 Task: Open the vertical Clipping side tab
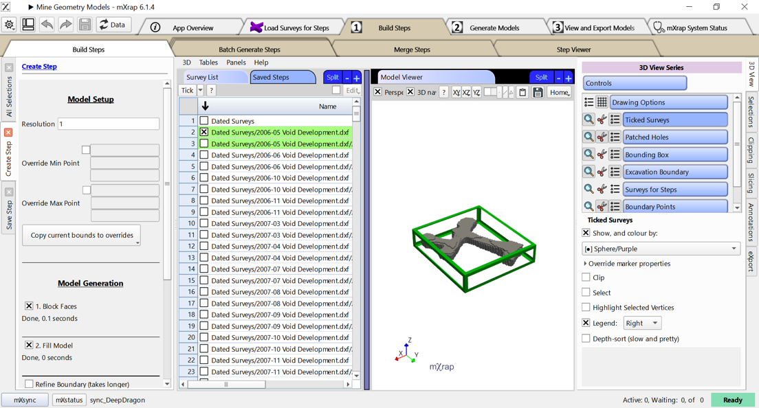tap(751, 150)
